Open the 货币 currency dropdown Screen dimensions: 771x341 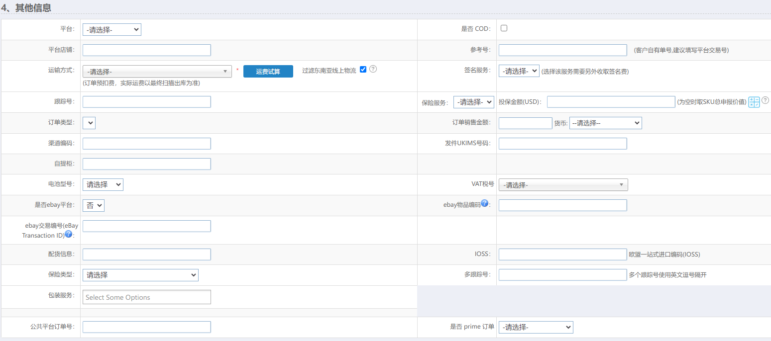point(605,123)
